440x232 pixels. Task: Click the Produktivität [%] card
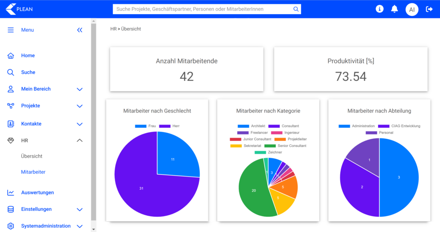[x=351, y=69]
